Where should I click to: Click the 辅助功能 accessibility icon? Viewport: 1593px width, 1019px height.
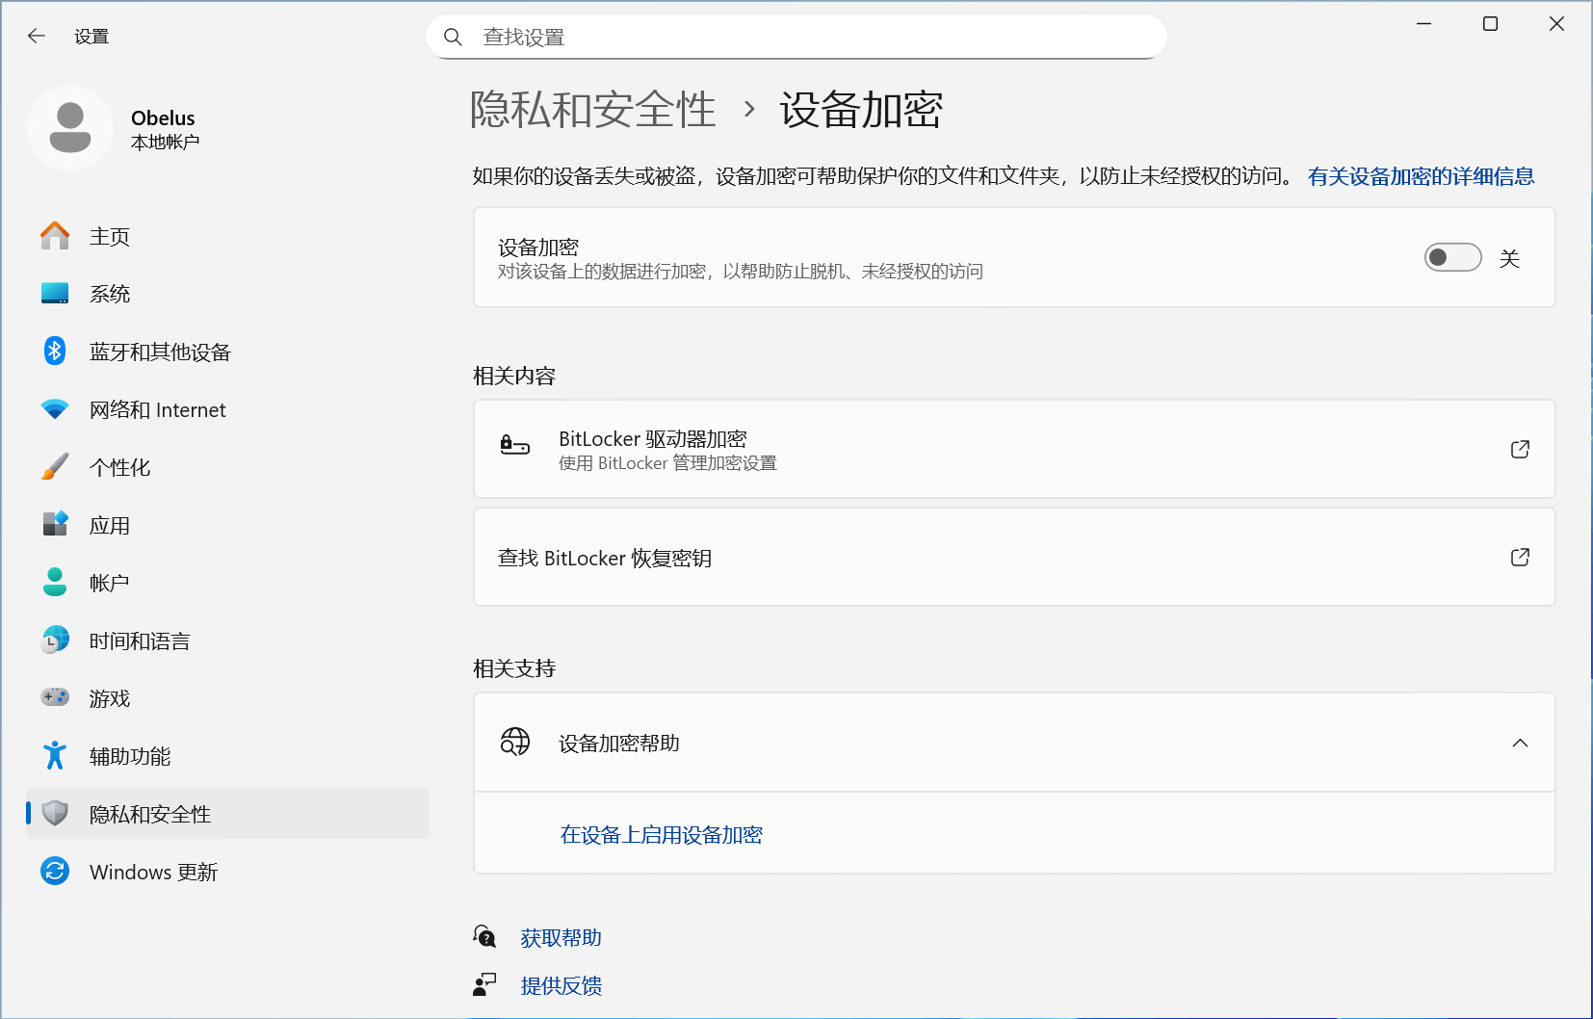pos(55,756)
